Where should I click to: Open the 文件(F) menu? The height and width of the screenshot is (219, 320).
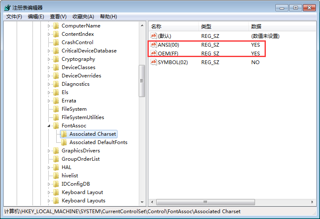pos(14,17)
